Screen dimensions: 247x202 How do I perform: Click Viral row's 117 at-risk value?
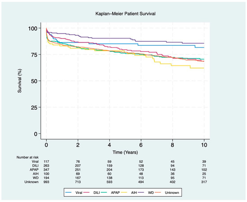(46, 162)
